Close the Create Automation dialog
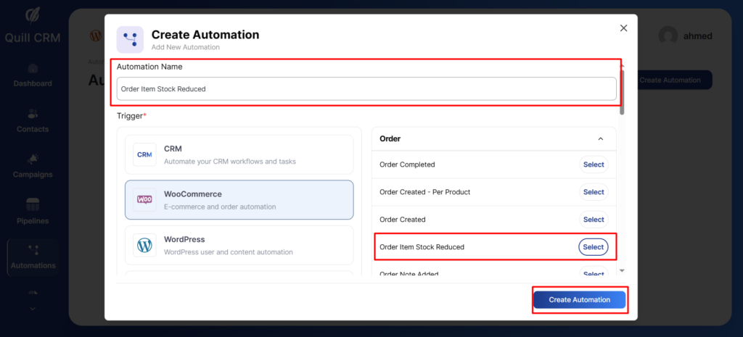This screenshot has height=337, width=743. pyautogui.click(x=623, y=28)
